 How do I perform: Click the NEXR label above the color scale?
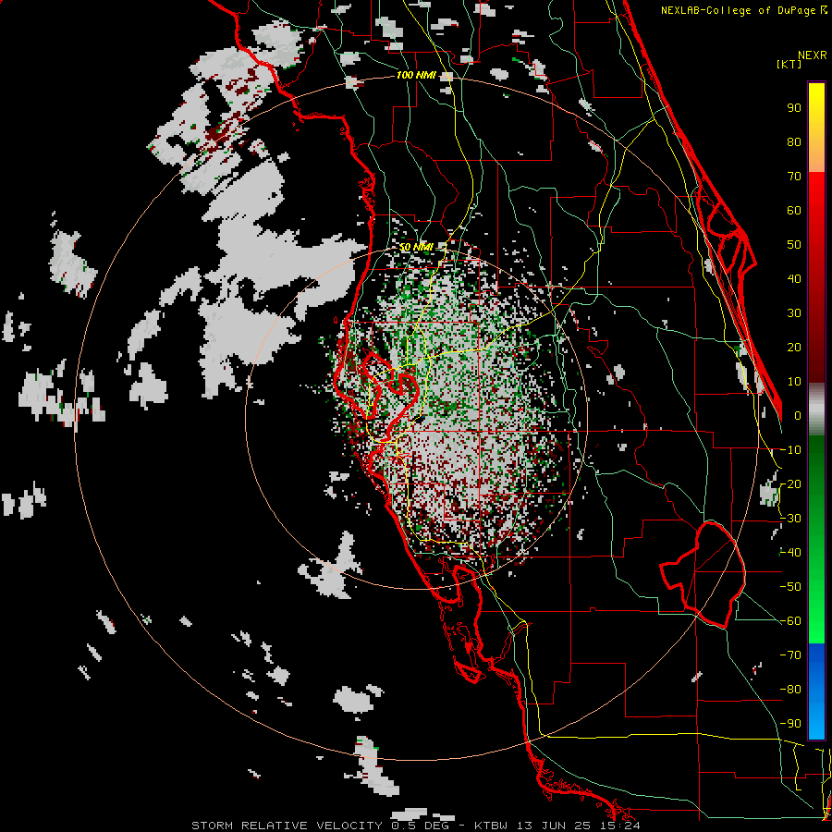coord(813,55)
